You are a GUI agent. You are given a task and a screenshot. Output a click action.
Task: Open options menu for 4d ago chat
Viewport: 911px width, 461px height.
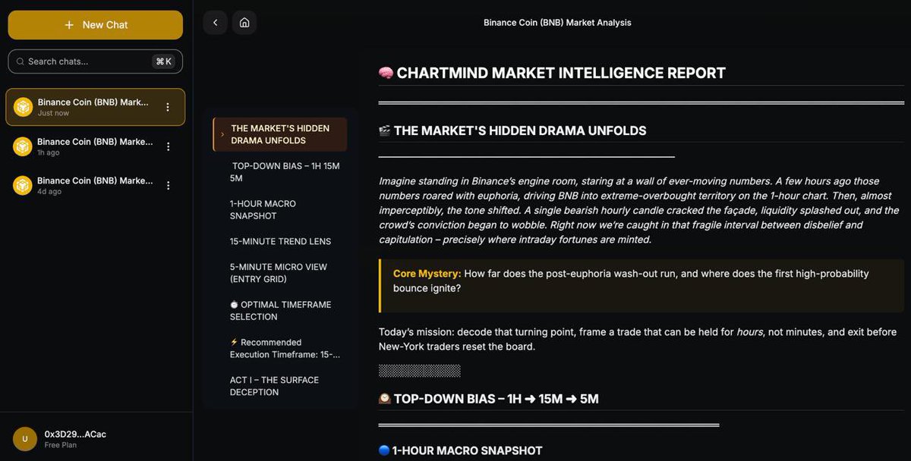pyautogui.click(x=168, y=185)
